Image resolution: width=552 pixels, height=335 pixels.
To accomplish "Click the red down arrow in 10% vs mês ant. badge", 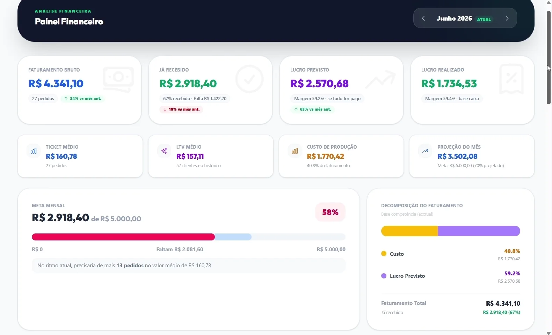I will (x=165, y=110).
